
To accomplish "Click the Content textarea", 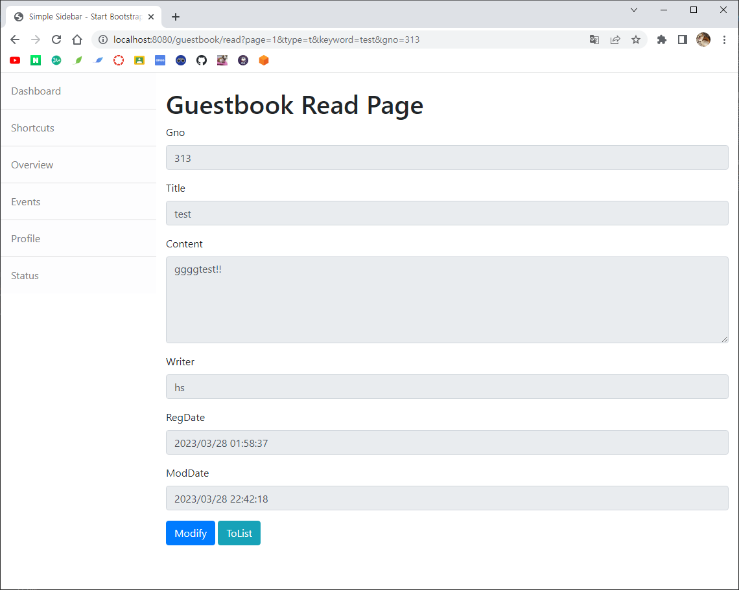I will 447,300.
